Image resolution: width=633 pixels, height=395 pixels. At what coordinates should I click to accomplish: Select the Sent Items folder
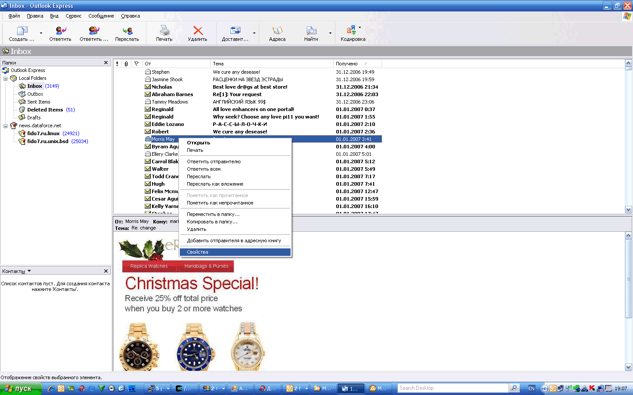[39, 102]
